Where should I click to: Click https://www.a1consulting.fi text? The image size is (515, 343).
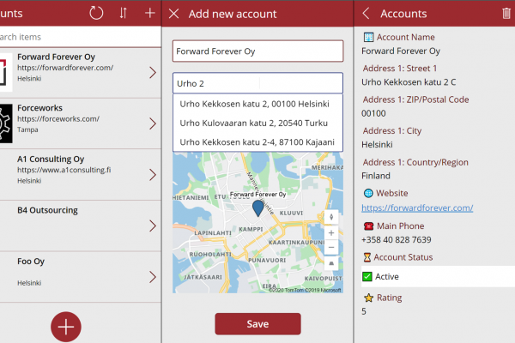(64, 170)
